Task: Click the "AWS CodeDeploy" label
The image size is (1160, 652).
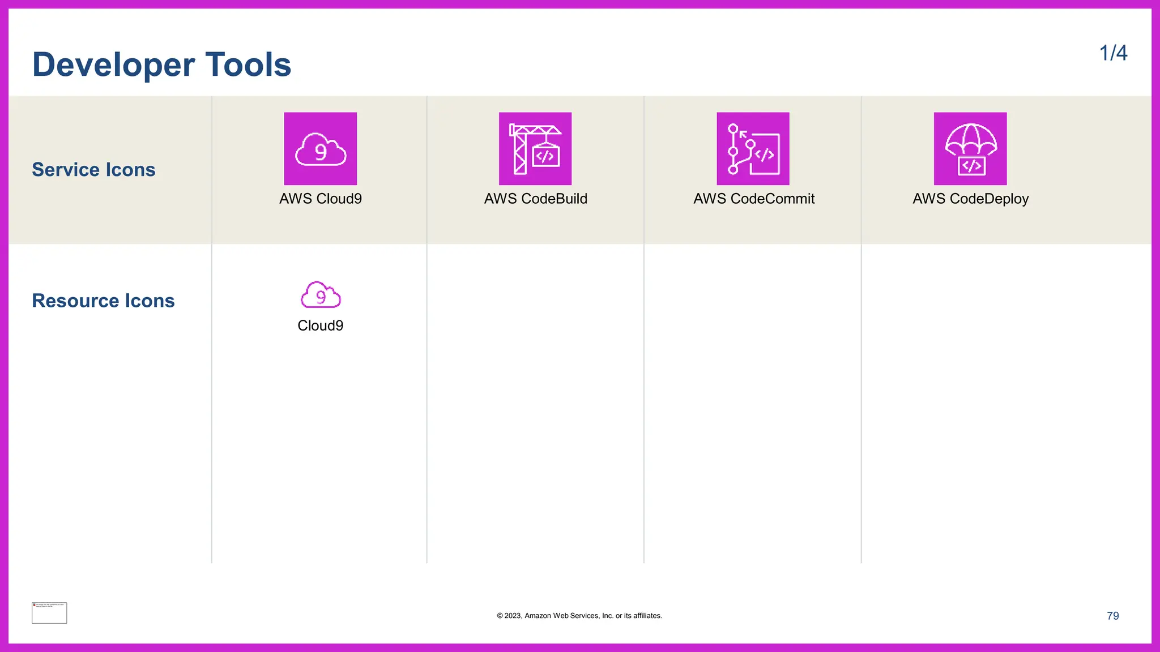Action: [x=970, y=199]
